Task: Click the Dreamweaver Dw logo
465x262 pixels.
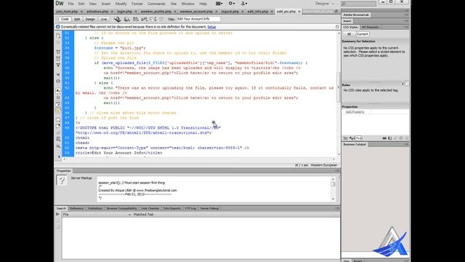Action: (x=60, y=4)
